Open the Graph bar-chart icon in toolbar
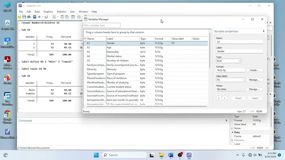This screenshot has width=285, height=160. pyautogui.click(x=46, y=17)
